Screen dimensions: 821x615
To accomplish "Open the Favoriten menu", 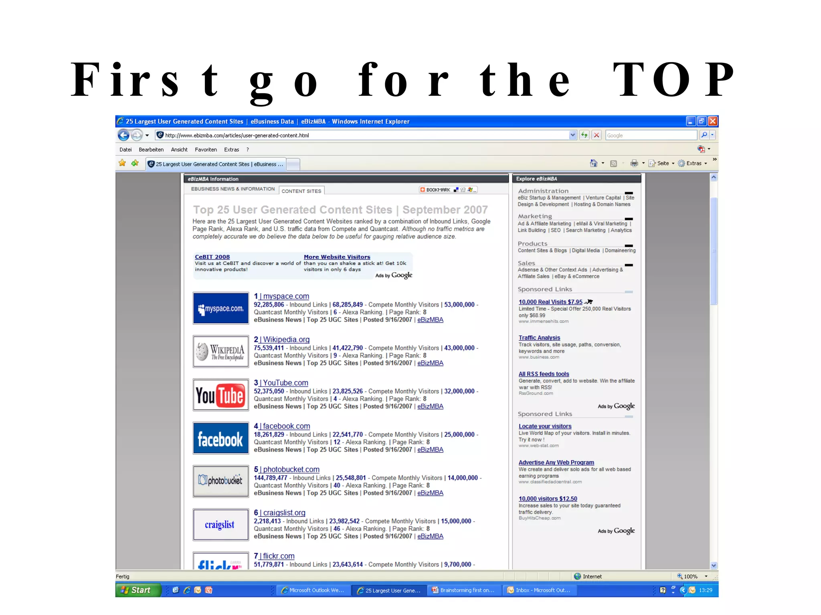I will (x=206, y=150).
